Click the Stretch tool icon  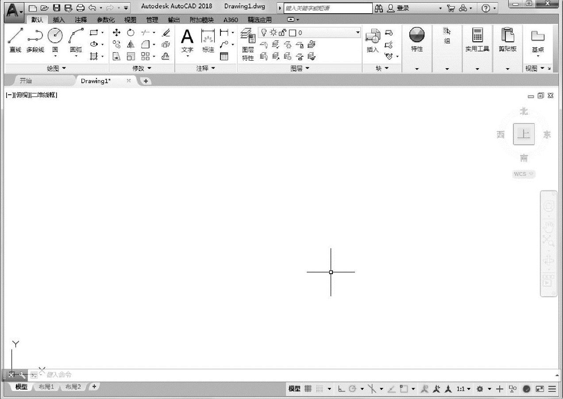tap(117, 56)
